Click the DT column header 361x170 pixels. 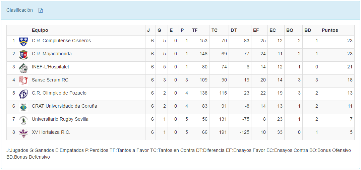pos(234,30)
